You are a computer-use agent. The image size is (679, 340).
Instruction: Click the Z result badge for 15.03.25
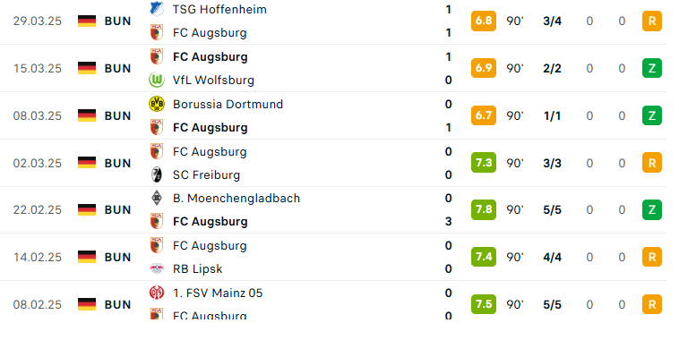pos(652,68)
